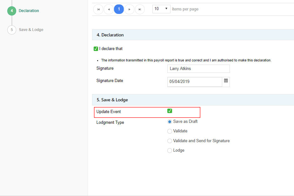Click the Signature Date input field
Viewport: 294px width, 196px height.
[195, 82]
